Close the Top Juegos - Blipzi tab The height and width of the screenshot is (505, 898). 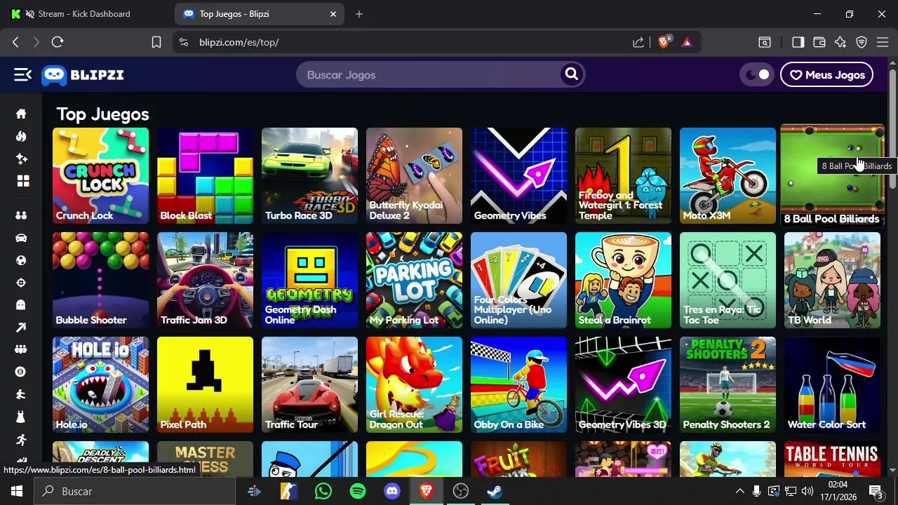pyautogui.click(x=333, y=14)
